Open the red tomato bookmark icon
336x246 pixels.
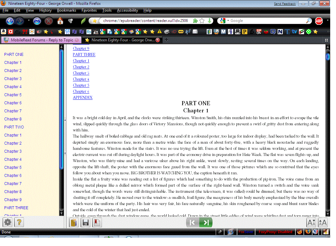[266, 32]
